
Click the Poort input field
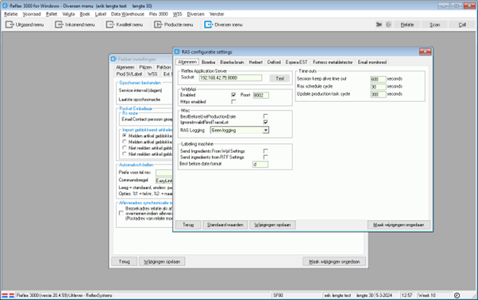pos(261,96)
